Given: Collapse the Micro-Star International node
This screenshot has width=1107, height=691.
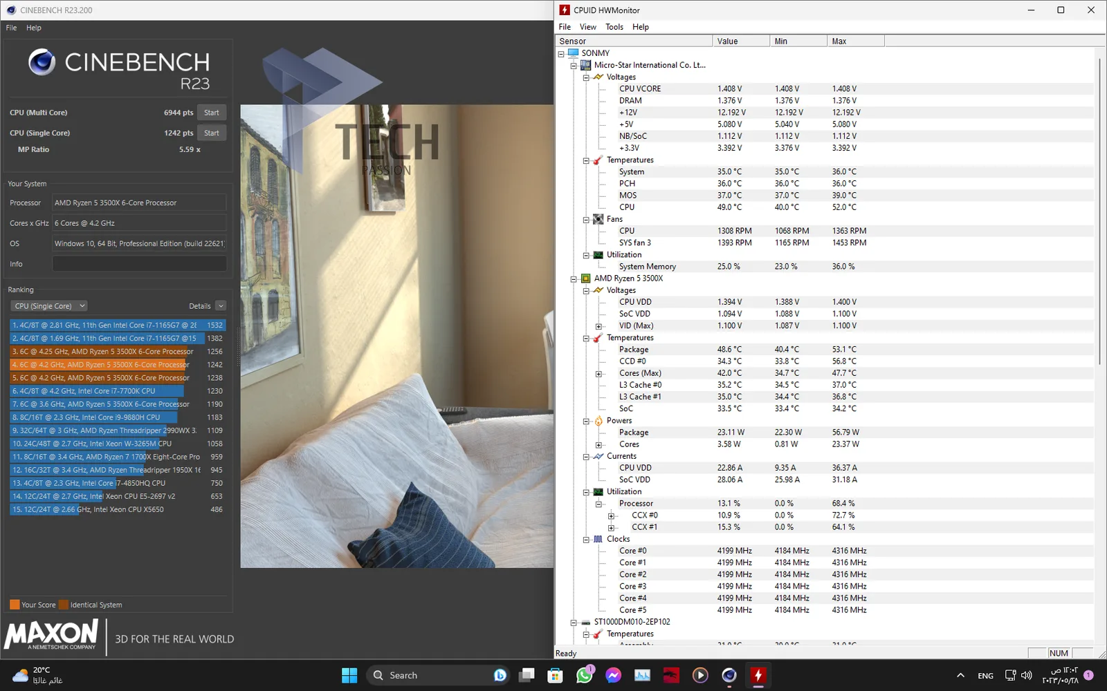Looking at the screenshot, I should click(x=574, y=66).
